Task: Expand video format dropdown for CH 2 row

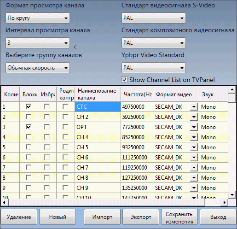Action: 194,117
